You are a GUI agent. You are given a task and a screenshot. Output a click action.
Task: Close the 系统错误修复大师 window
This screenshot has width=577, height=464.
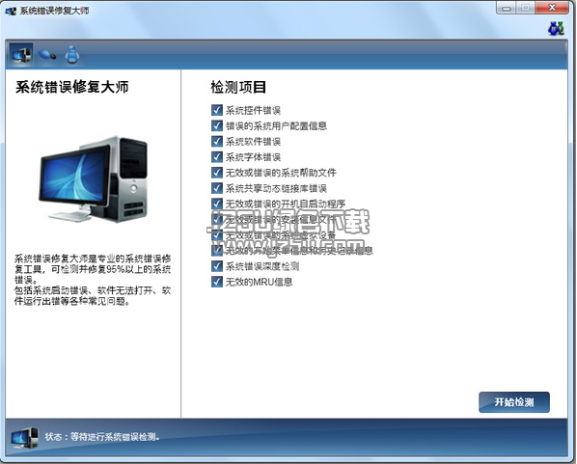552,8
